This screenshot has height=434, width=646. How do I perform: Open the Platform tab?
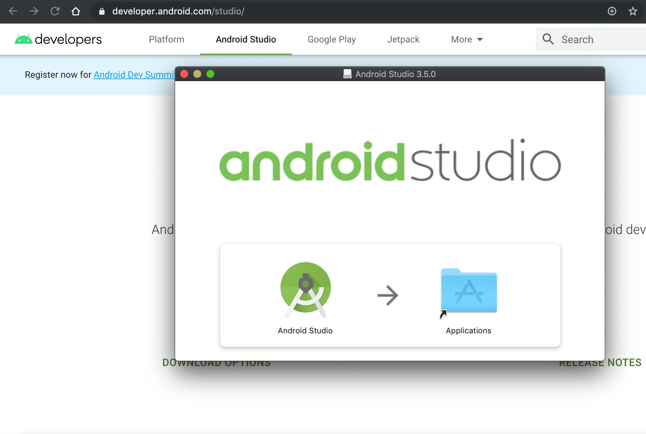[x=167, y=39]
